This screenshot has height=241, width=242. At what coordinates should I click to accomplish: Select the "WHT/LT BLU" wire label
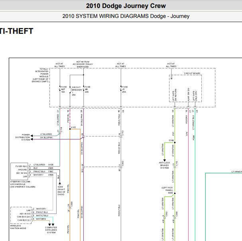[x=42, y=216]
